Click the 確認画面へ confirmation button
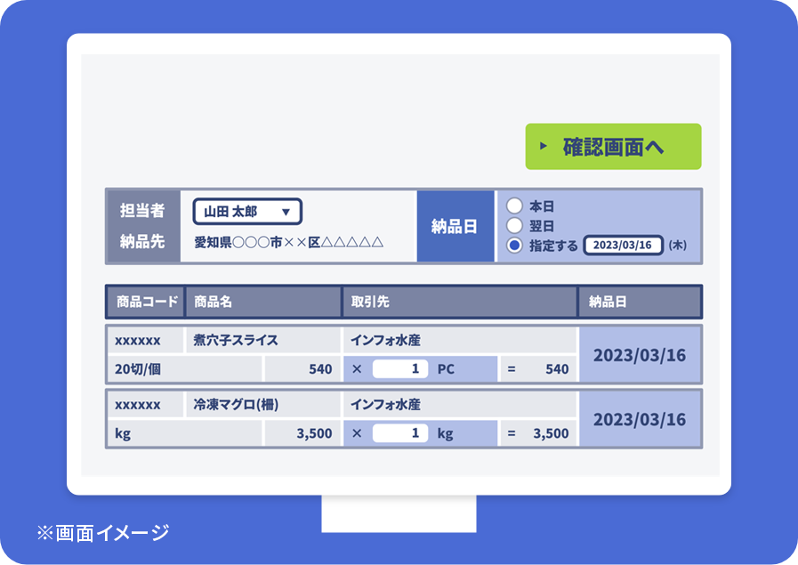Image resolution: width=798 pixels, height=565 pixels. pos(613,146)
